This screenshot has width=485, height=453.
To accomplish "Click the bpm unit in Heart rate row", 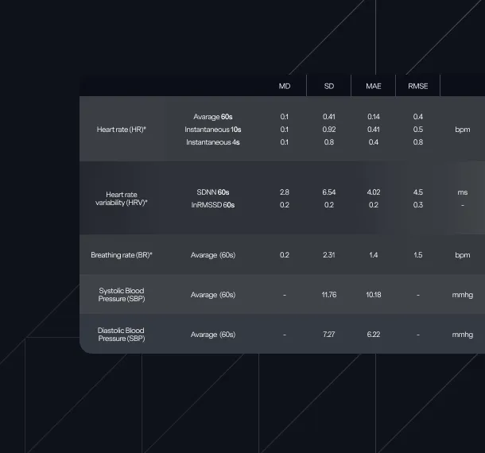I will click(x=463, y=130).
